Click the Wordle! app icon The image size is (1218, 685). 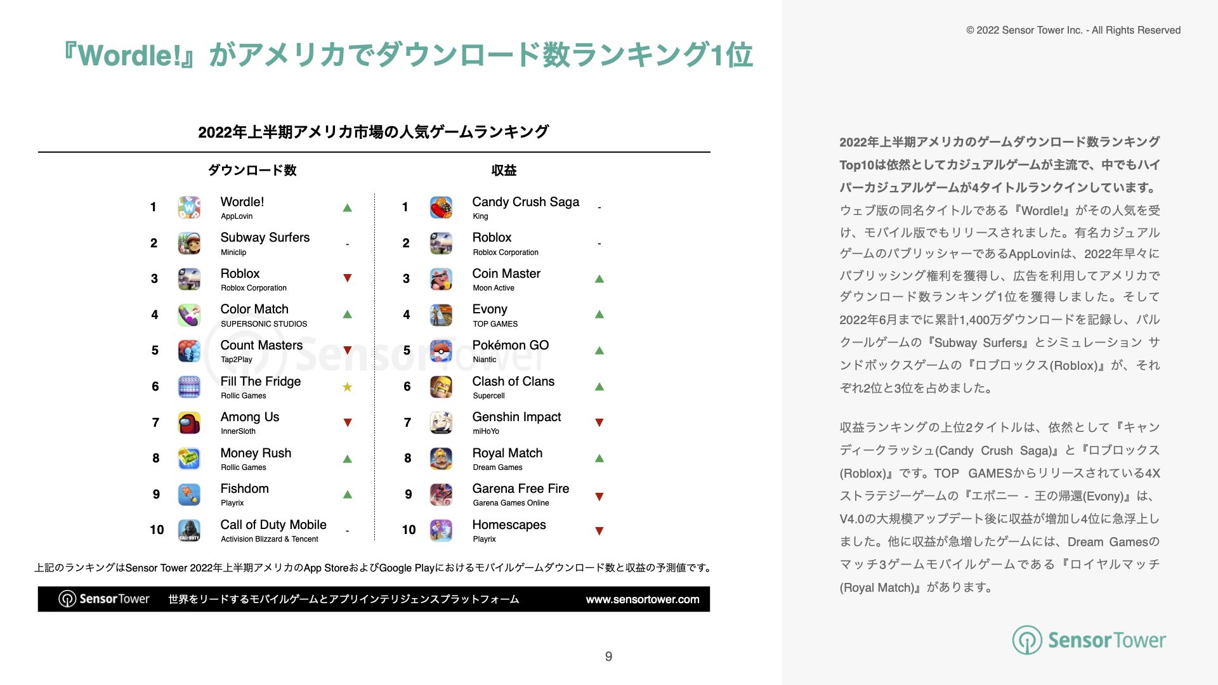pyautogui.click(x=189, y=207)
